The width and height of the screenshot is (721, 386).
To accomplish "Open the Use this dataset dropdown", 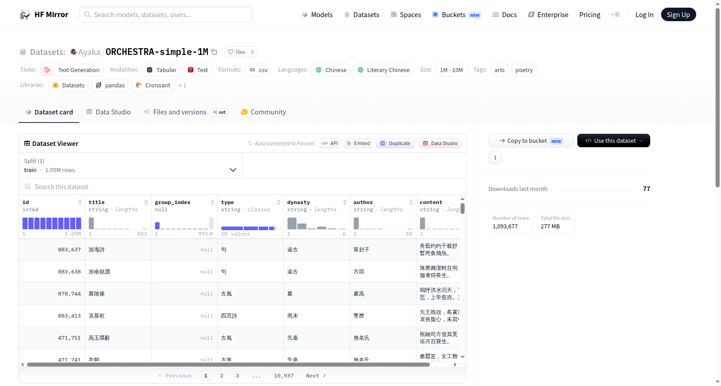I will [614, 141].
